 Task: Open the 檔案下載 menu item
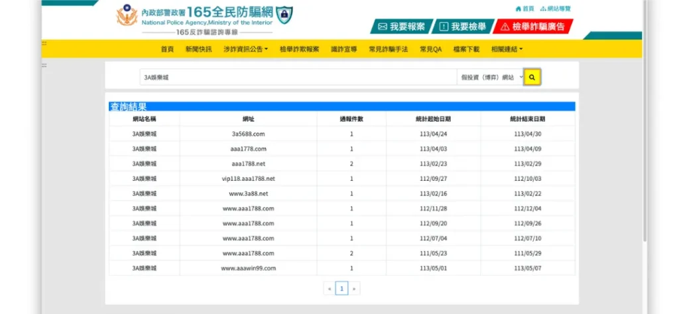pos(466,49)
